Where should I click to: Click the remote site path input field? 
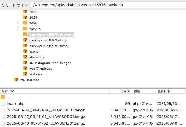(x=107, y=5)
